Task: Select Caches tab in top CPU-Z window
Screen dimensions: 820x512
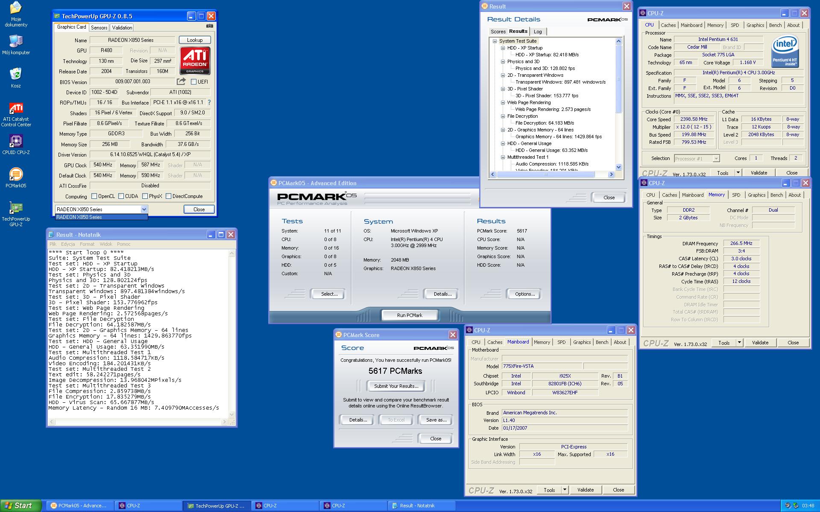Action: [668, 25]
